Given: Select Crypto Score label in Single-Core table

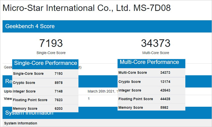Looking at the screenshot, I should [24, 83].
